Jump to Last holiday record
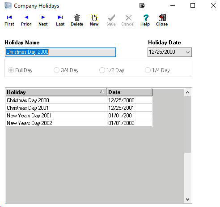220x207 pixels. click(60, 20)
